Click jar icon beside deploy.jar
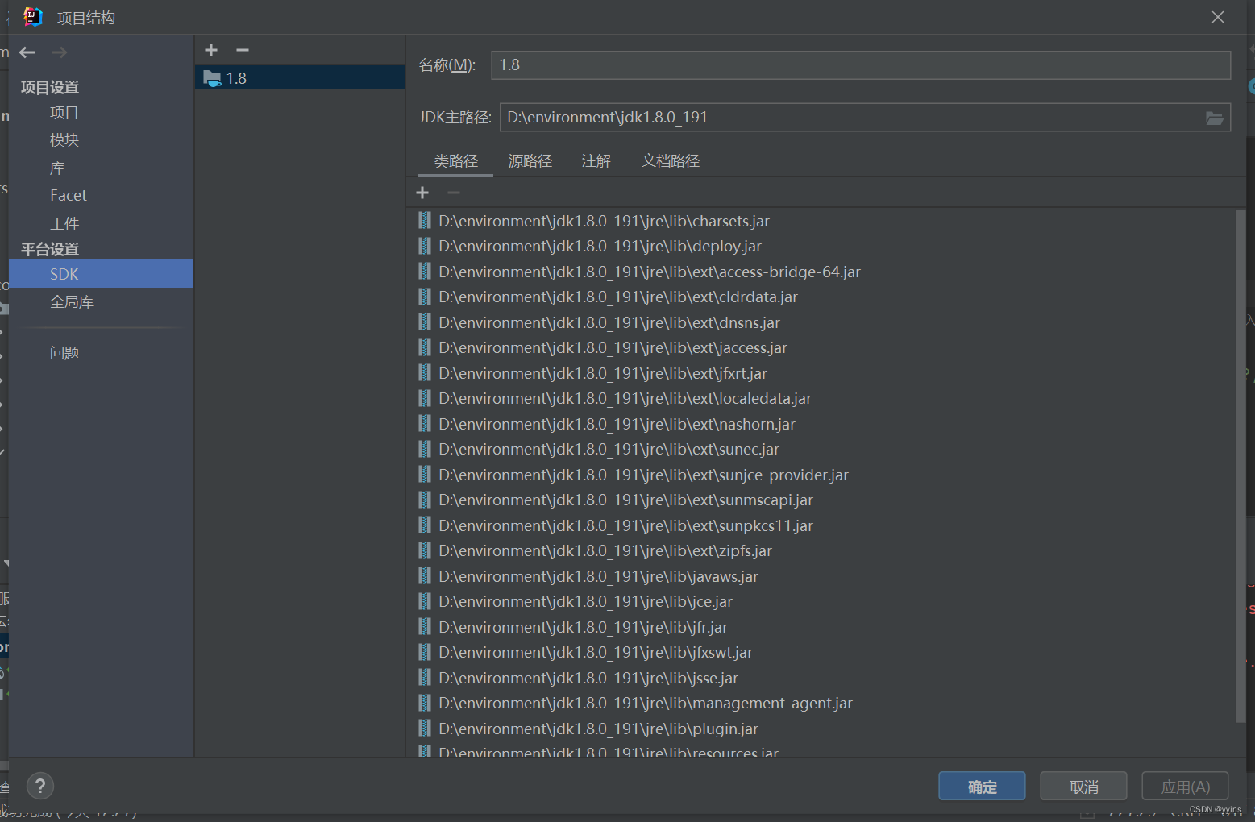Screen dimensions: 1255x822 point(425,246)
